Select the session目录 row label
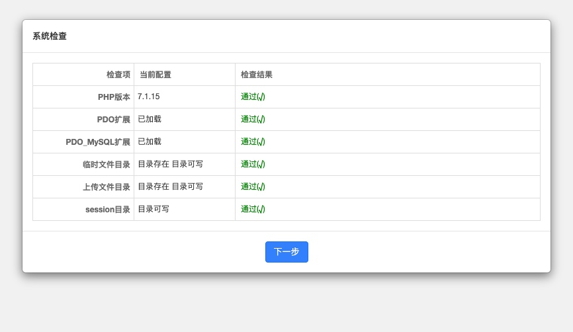The height and width of the screenshot is (332, 573). tap(108, 210)
